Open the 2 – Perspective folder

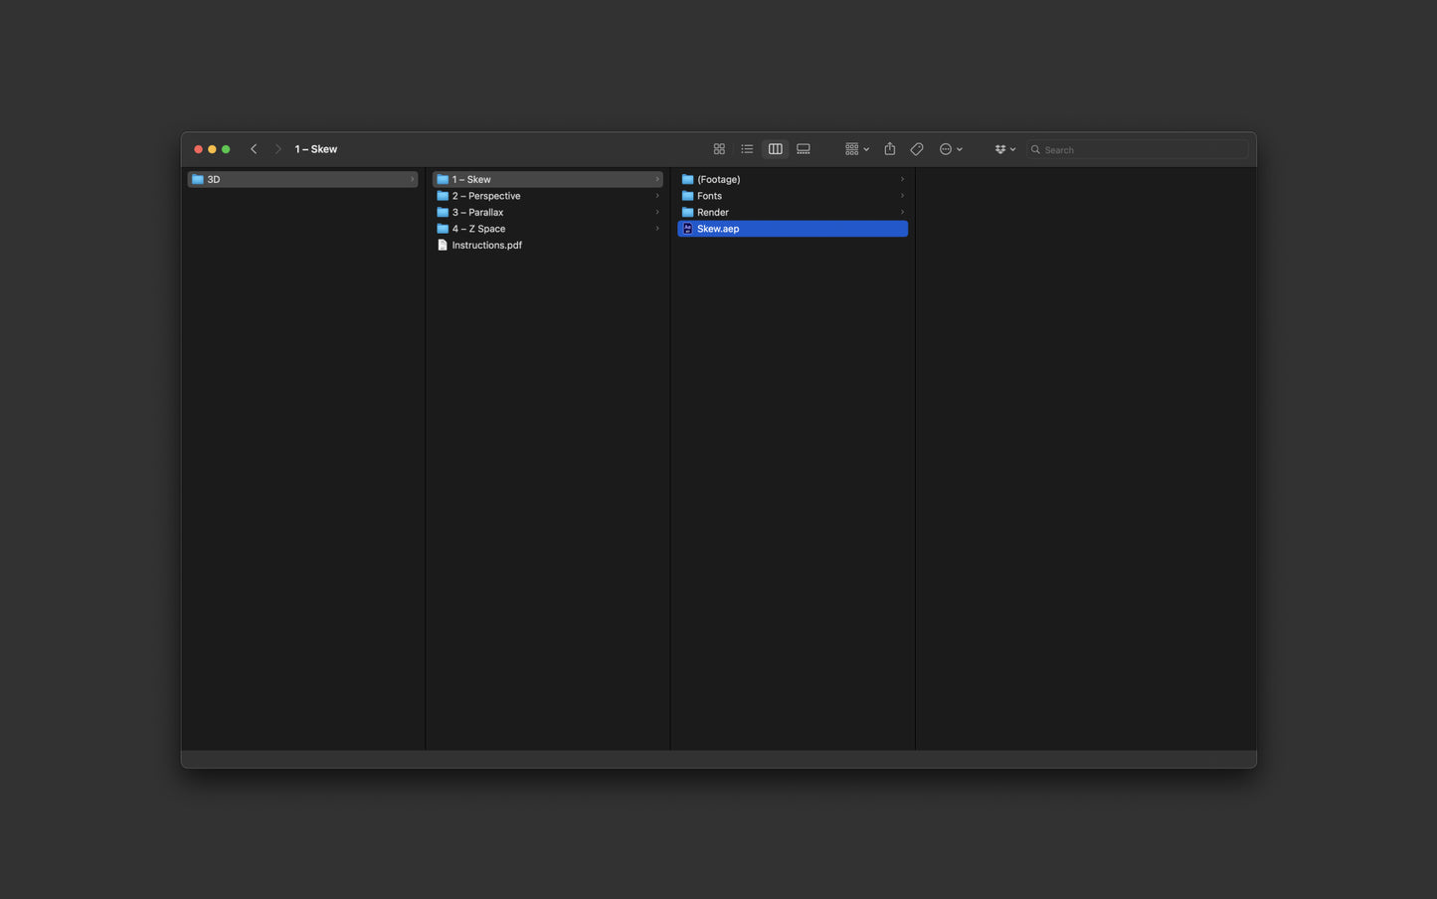tap(548, 196)
